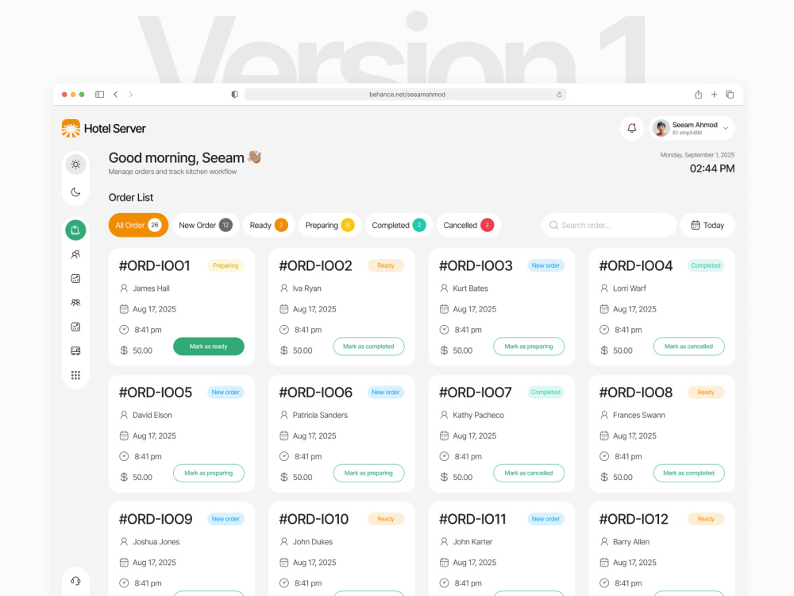Click the calendar icon on #ORD-1003
794x596 pixels.
pos(444,309)
